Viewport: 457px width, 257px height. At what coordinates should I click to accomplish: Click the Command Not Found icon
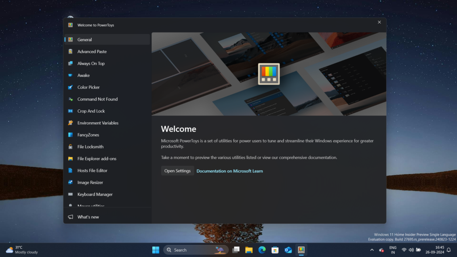71,99
